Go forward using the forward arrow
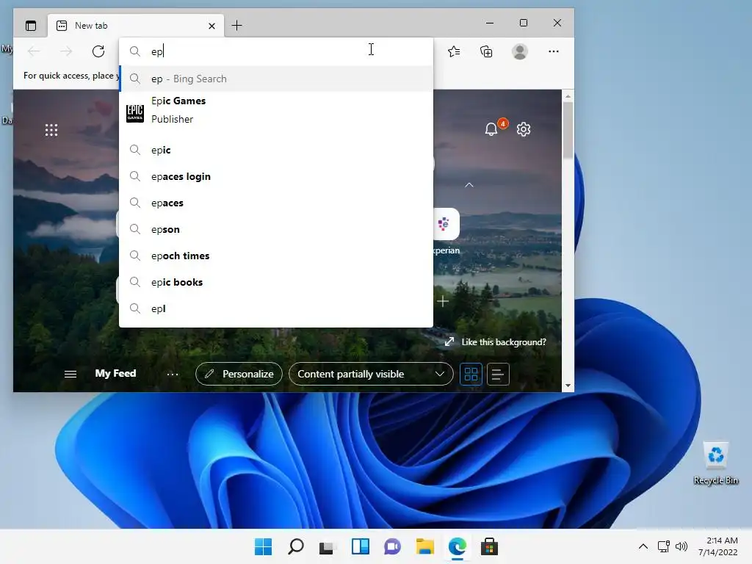This screenshot has width=752, height=564. coord(66,51)
